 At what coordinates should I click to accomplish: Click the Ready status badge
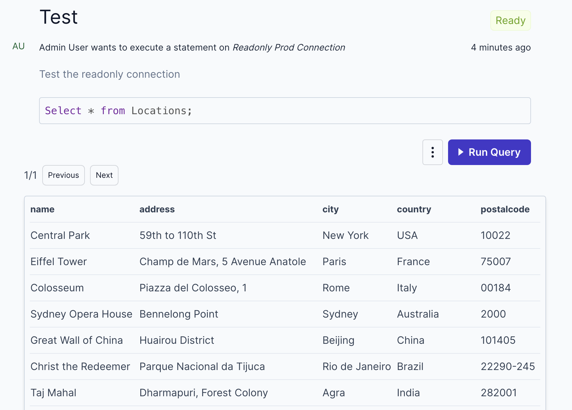(x=510, y=20)
